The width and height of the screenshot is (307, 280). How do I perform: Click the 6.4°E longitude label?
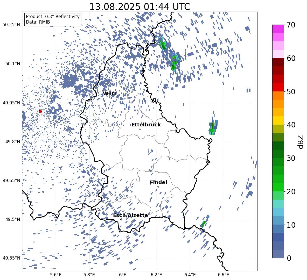tap(190, 275)
